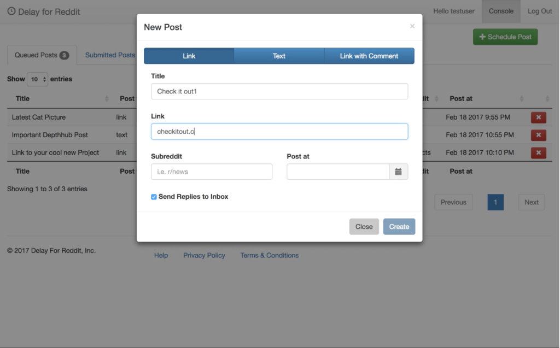The width and height of the screenshot is (560, 348).
Task: Open the Show entries count dropdown
Action: tap(38, 79)
